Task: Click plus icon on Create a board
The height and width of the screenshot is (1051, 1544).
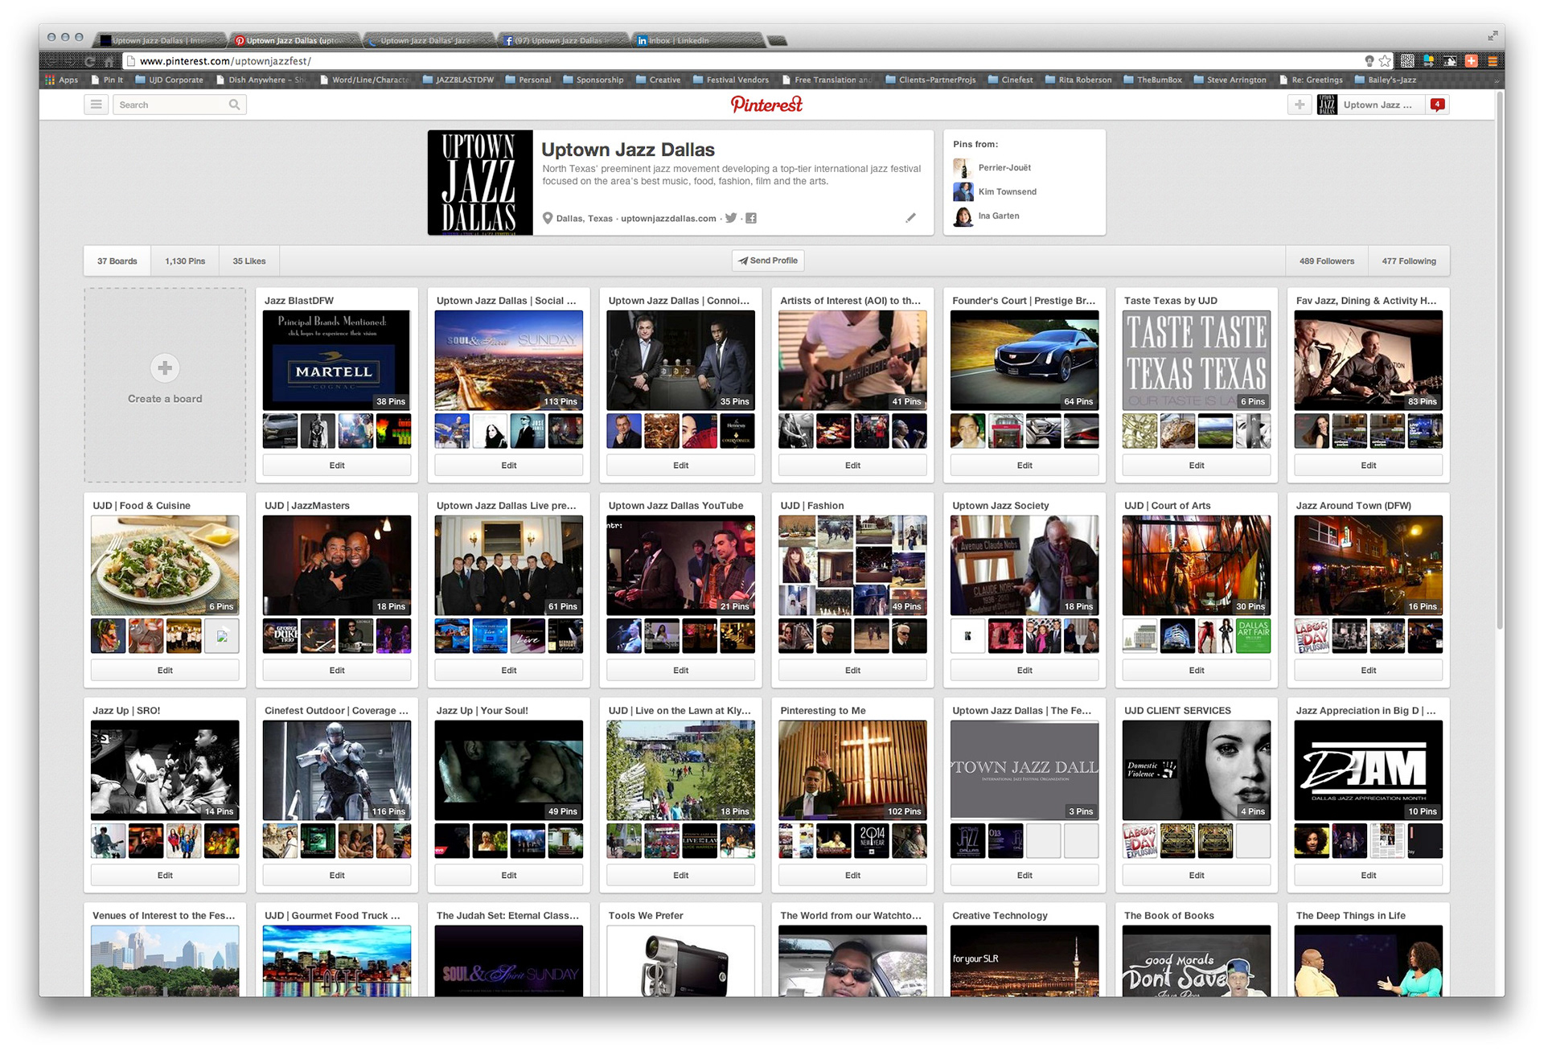Action: click(x=165, y=368)
